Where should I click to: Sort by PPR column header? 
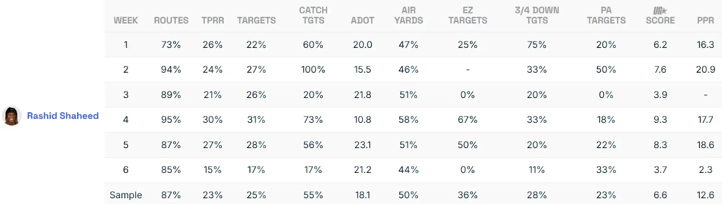tap(705, 20)
